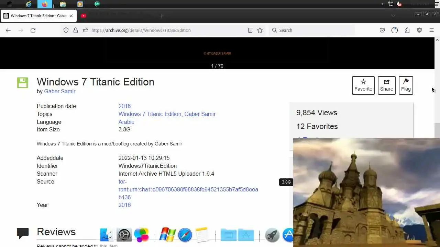Click the site padlock icon
440x247 pixels.
click(76, 30)
